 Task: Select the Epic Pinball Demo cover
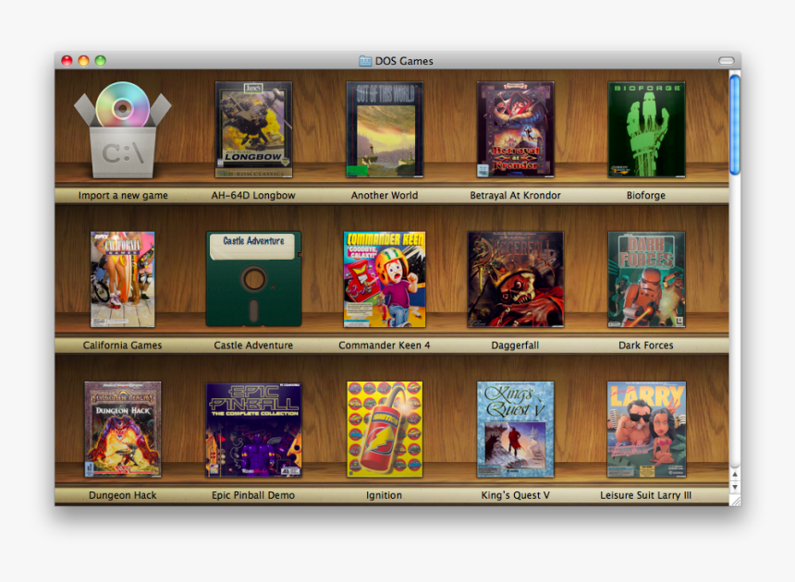tap(253, 430)
